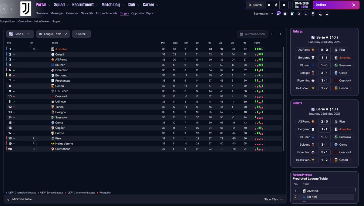The width and height of the screenshot is (364, 206).
Task: Open the bookmark flag icon
Action: (269, 5)
